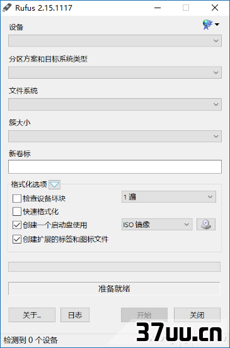Check the 快速格式化 checkbox
This screenshot has height=348, width=230.
pos(17,211)
